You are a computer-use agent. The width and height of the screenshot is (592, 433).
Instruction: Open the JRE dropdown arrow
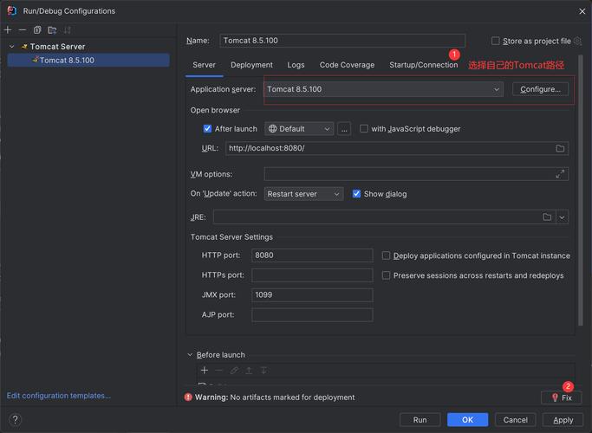563,217
